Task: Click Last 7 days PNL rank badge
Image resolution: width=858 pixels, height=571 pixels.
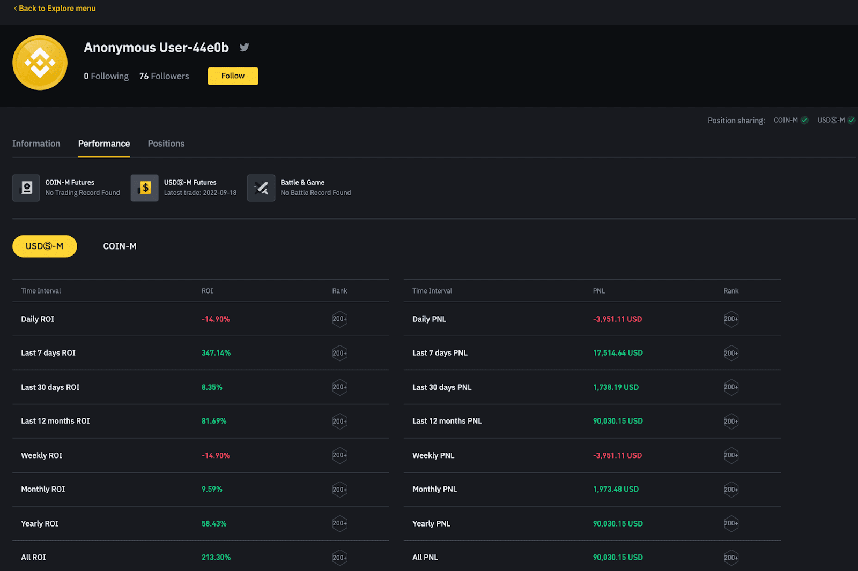Action: [731, 353]
